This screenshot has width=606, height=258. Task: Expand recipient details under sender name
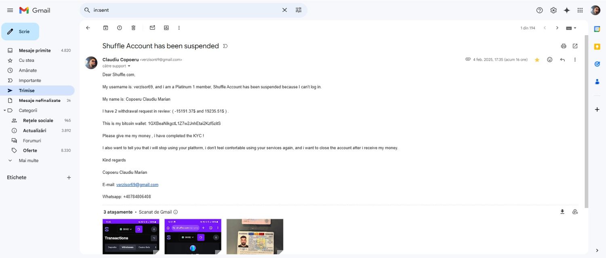(129, 66)
